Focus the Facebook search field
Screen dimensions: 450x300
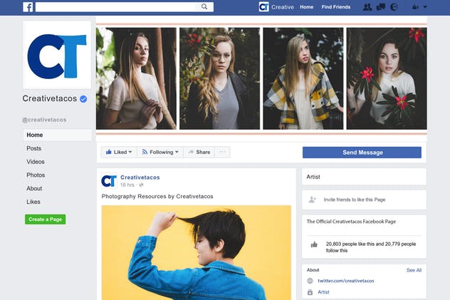125,7
